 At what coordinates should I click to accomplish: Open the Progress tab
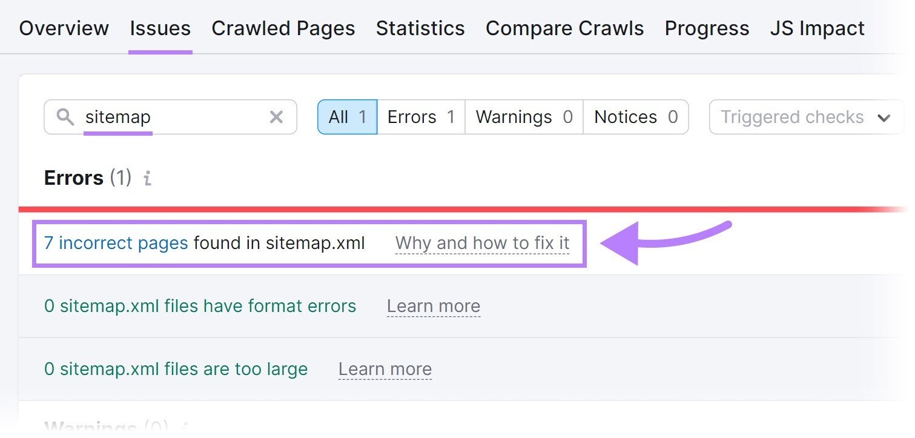coord(706,28)
